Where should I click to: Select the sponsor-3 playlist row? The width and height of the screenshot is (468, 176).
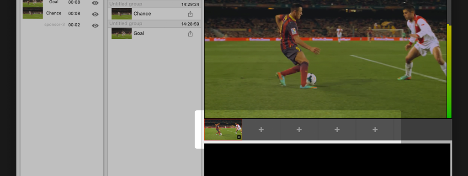pyautogui.click(x=62, y=25)
